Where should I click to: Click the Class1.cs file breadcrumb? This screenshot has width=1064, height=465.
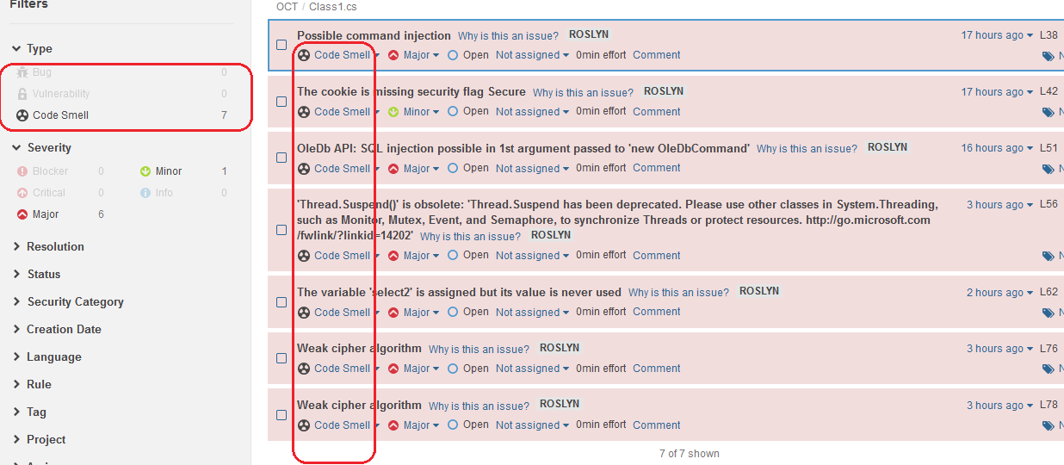click(332, 7)
